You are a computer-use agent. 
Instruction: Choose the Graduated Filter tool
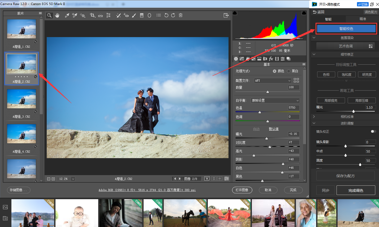tap(142, 15)
